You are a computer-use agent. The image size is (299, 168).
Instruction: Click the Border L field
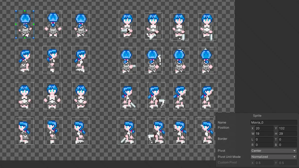coord(264,140)
